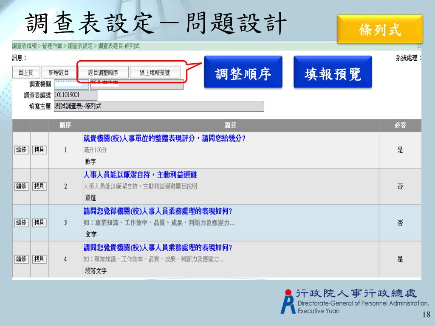
Task: Click question 4's gray description starting 如：專業知識
Action: 153,259
